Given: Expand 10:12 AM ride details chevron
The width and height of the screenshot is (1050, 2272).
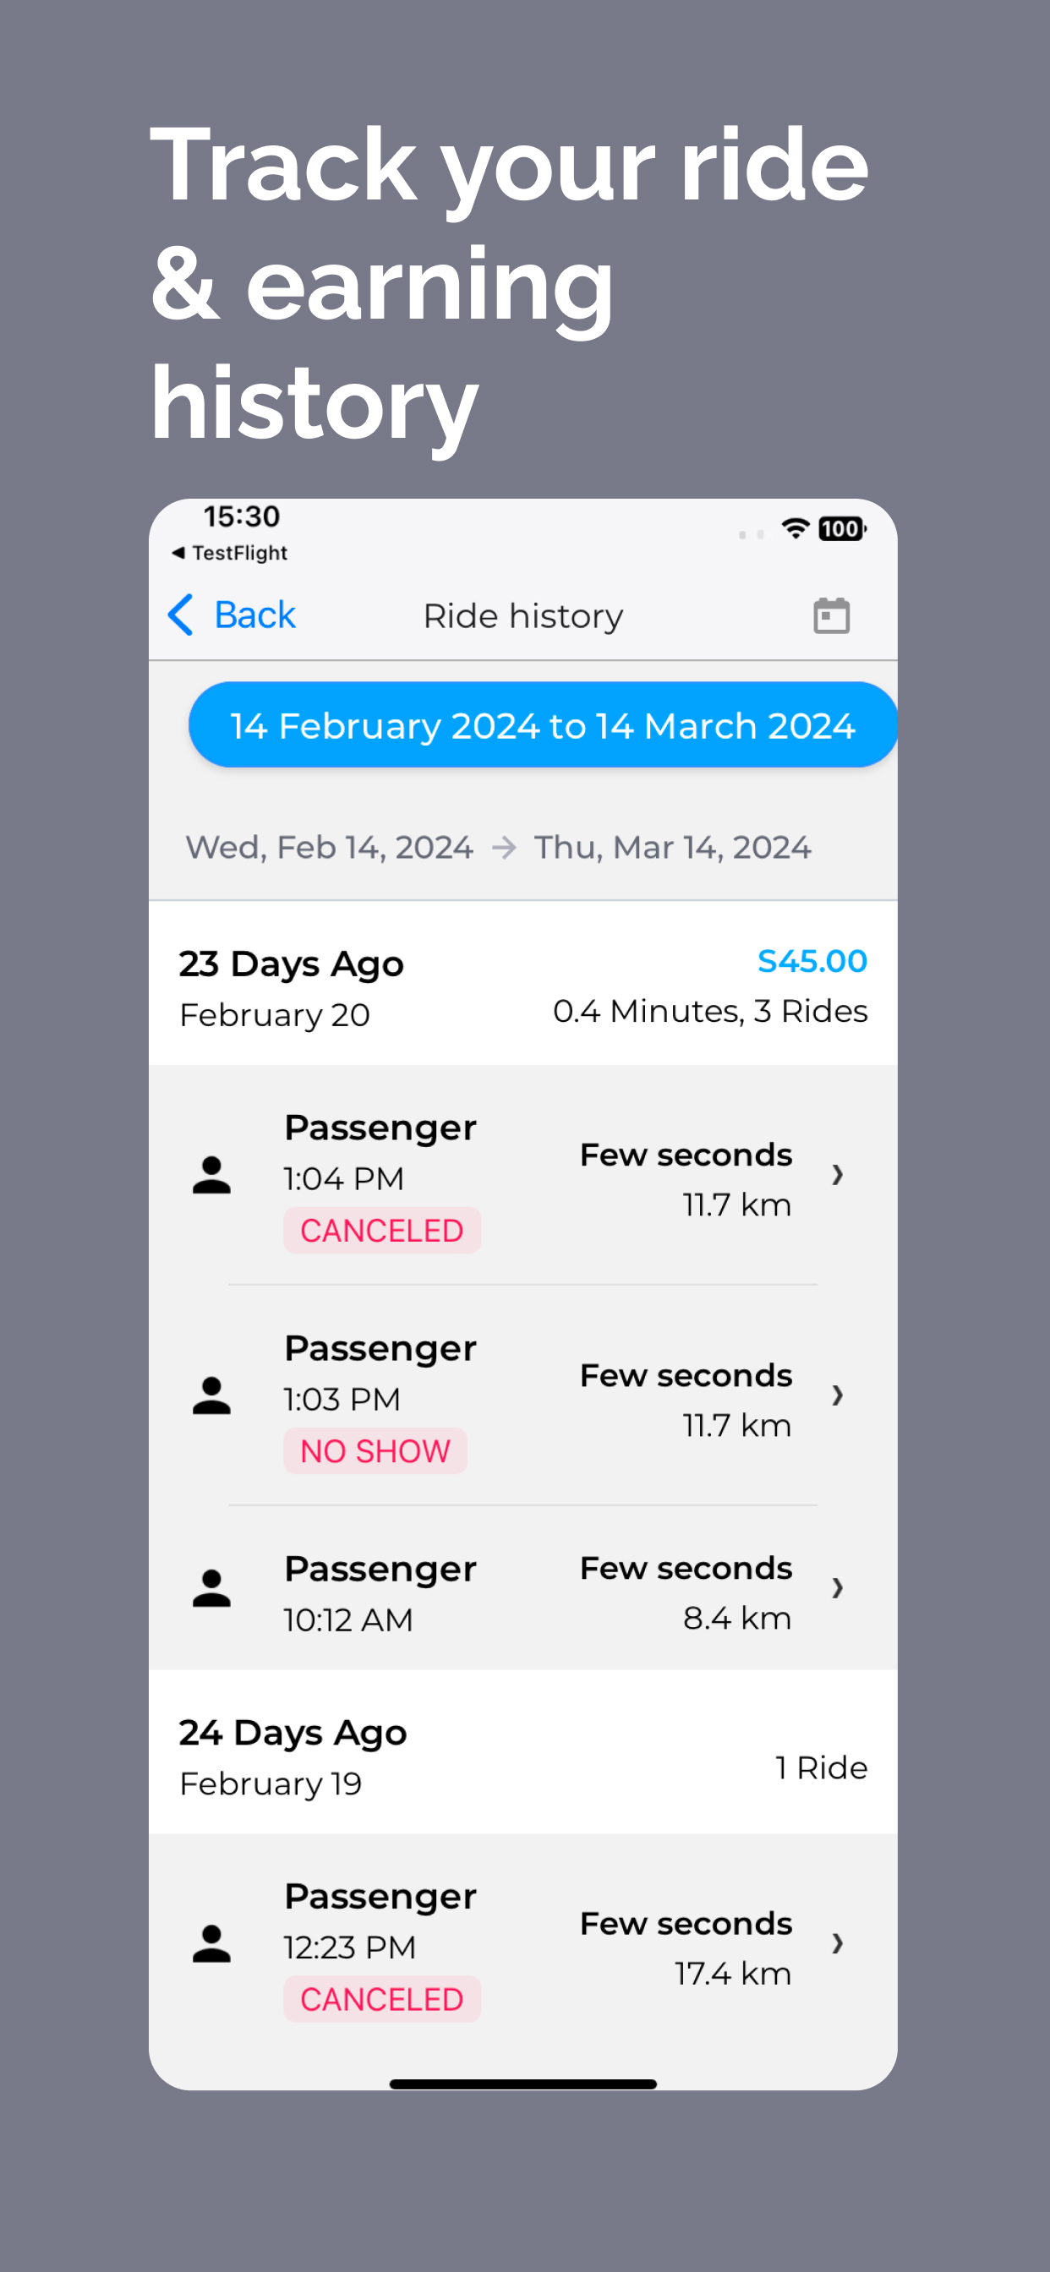Looking at the screenshot, I should pos(837,1588).
